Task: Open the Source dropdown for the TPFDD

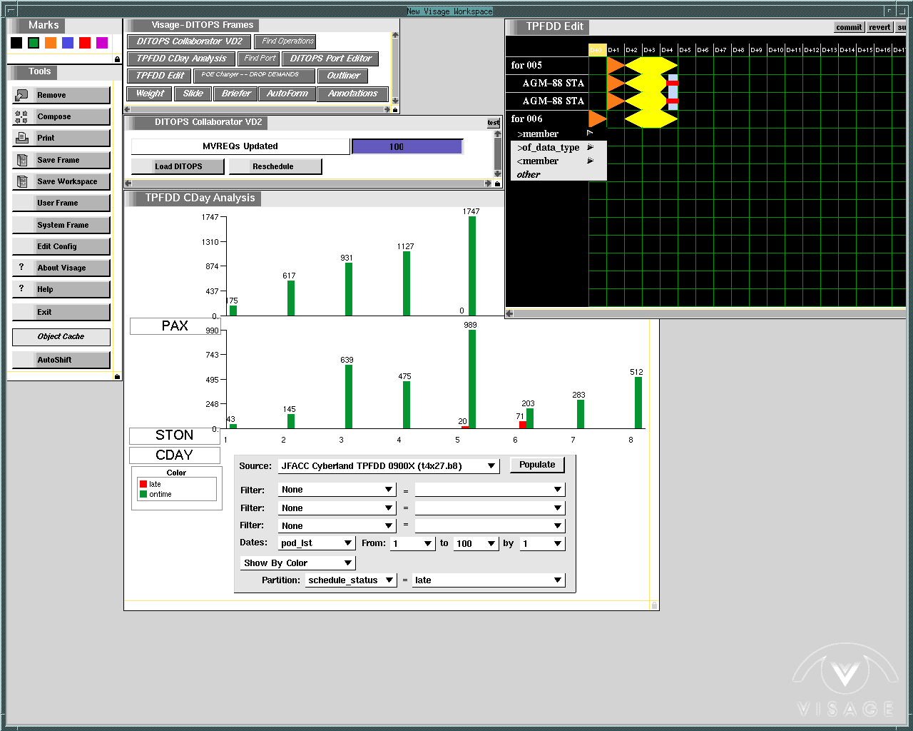Action: coord(491,466)
